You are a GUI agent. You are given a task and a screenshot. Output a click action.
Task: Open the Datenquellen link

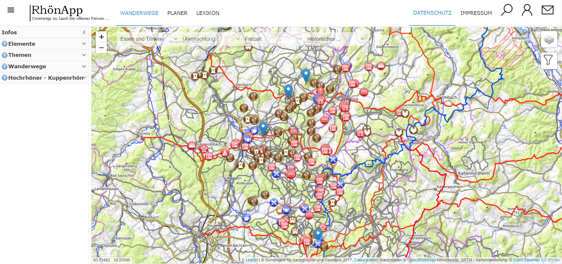pyautogui.click(x=366, y=260)
